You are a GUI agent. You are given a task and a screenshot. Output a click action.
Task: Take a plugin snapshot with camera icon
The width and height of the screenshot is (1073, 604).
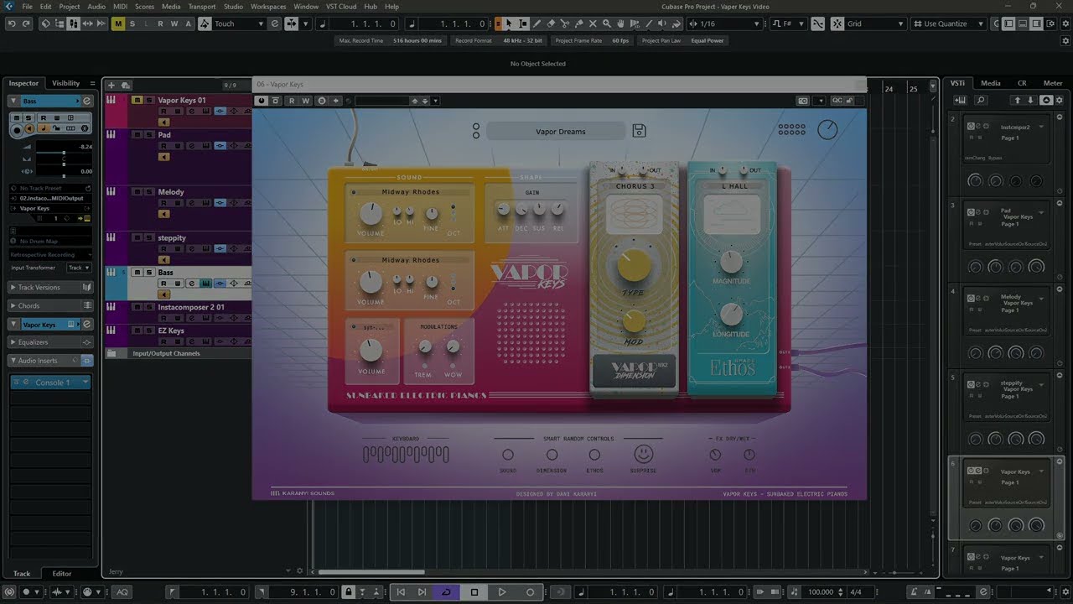pos(802,101)
